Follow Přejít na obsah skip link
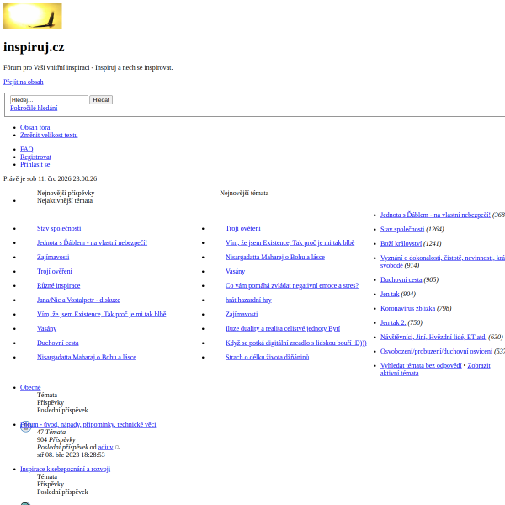 pyautogui.click(x=24, y=82)
